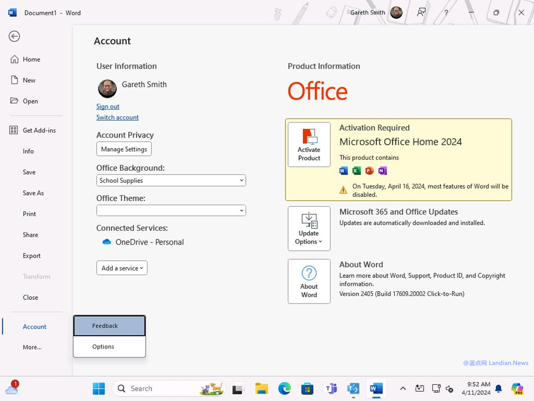Open Copilot preview icon in taskbar

tap(517, 388)
